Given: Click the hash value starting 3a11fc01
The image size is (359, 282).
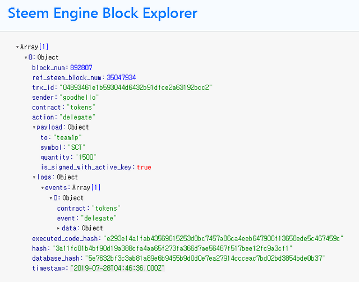Looking at the screenshot, I should [172, 248].
